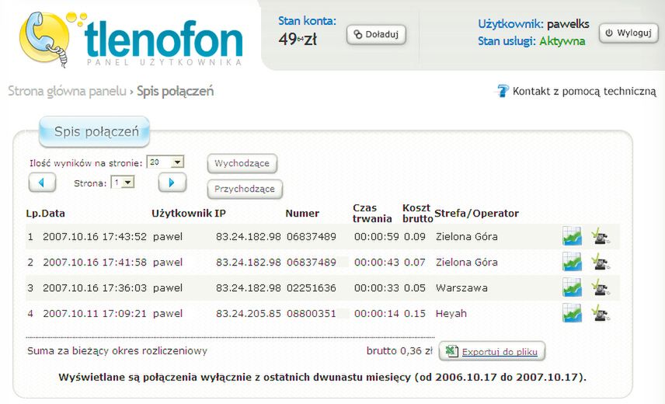Image resolution: width=665 pixels, height=404 pixels.
Task: Click the phone checkmark icon for Warszawa call
Action: pyautogui.click(x=599, y=288)
